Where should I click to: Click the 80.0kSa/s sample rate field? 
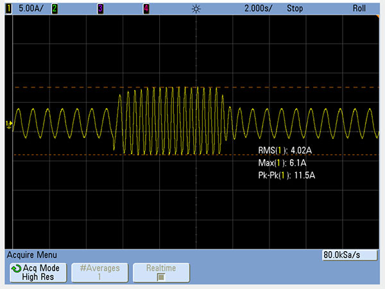[x=350, y=255]
